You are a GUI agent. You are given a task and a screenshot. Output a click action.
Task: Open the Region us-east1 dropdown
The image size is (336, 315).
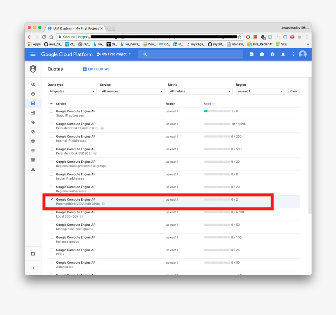click(260, 91)
